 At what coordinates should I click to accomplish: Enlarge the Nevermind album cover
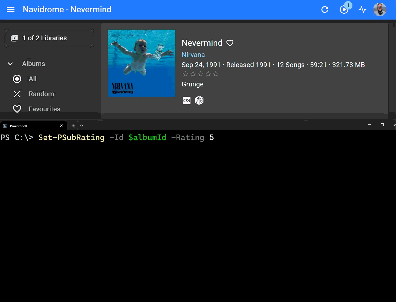pyautogui.click(x=142, y=63)
